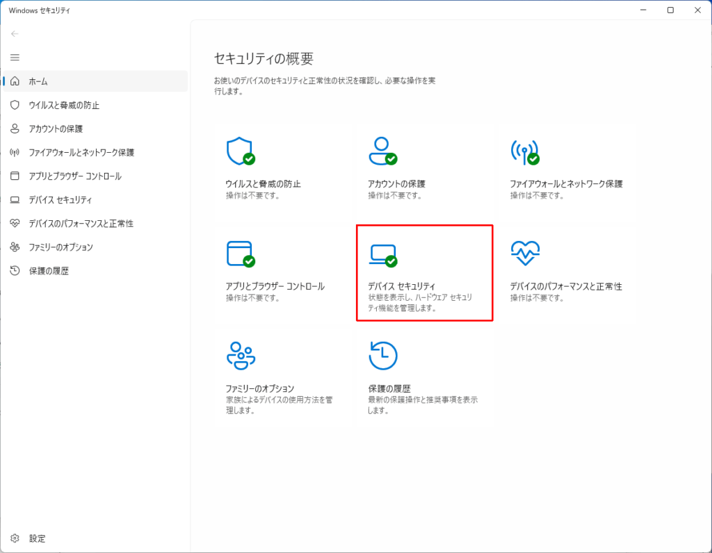
Task: Click the settings gear icon
Action: point(15,538)
